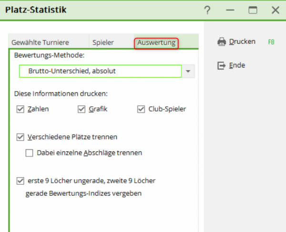
Task: Click the Platz-Statistik title text
Action: (x=36, y=10)
